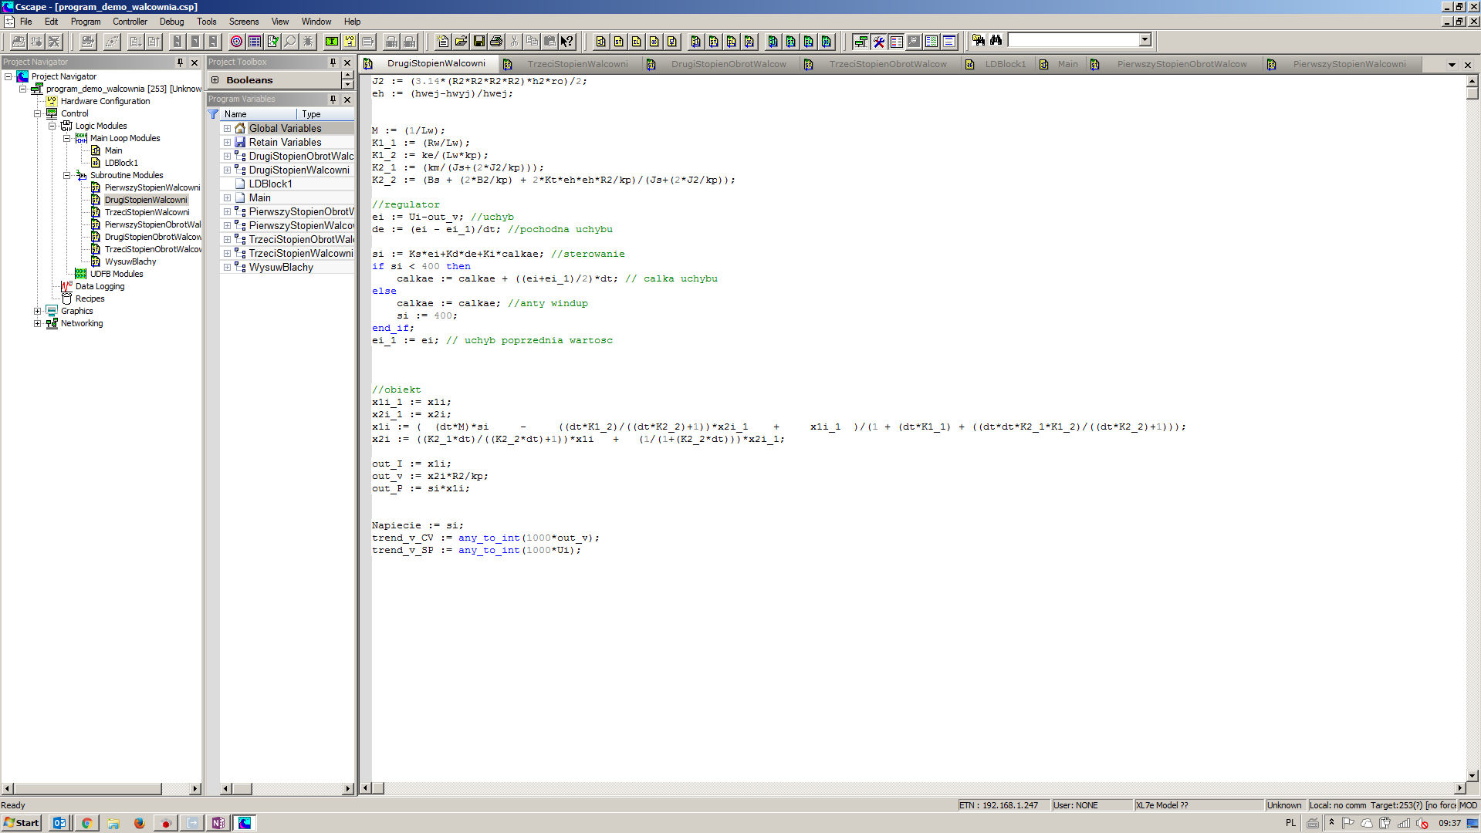Toggle pin on Project Navigator panel
Viewport: 1481px width, 833px height.
181,62
